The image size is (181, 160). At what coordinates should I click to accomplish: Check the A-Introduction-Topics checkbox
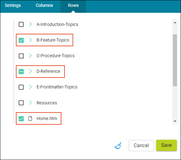tap(21, 24)
